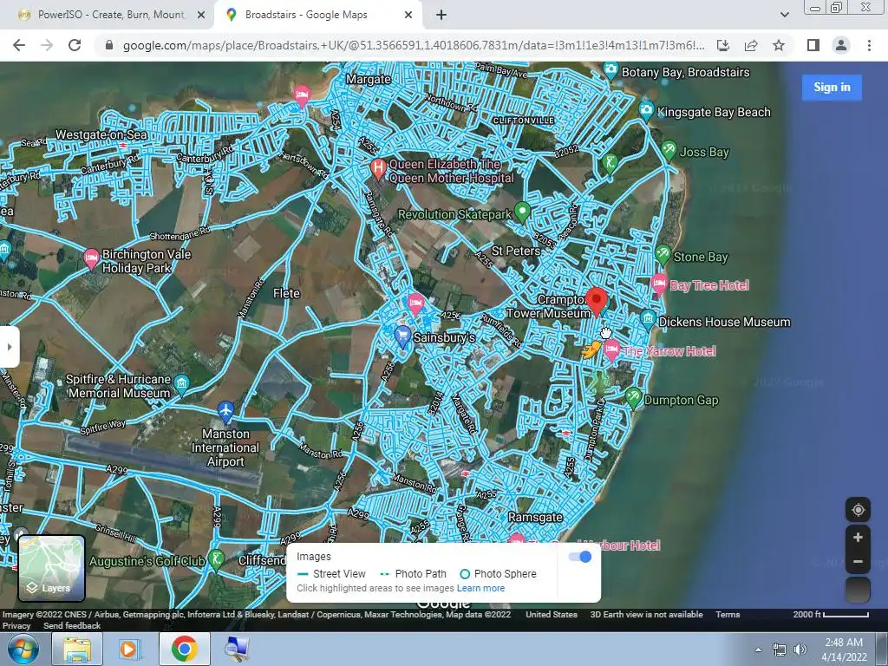The height and width of the screenshot is (666, 888).
Task: Select the Broadstairs - Google Maps tab
Action: point(306,15)
